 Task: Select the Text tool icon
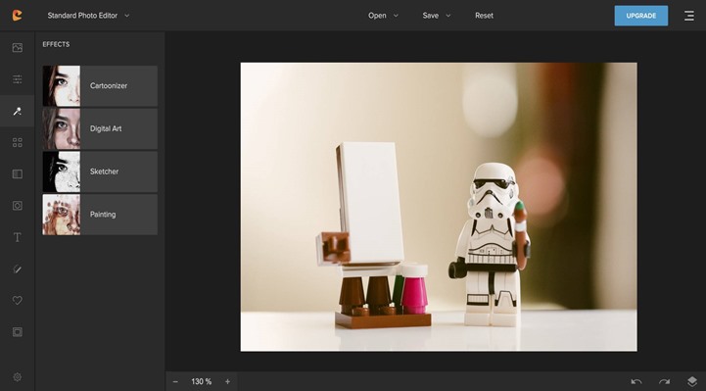(x=17, y=237)
